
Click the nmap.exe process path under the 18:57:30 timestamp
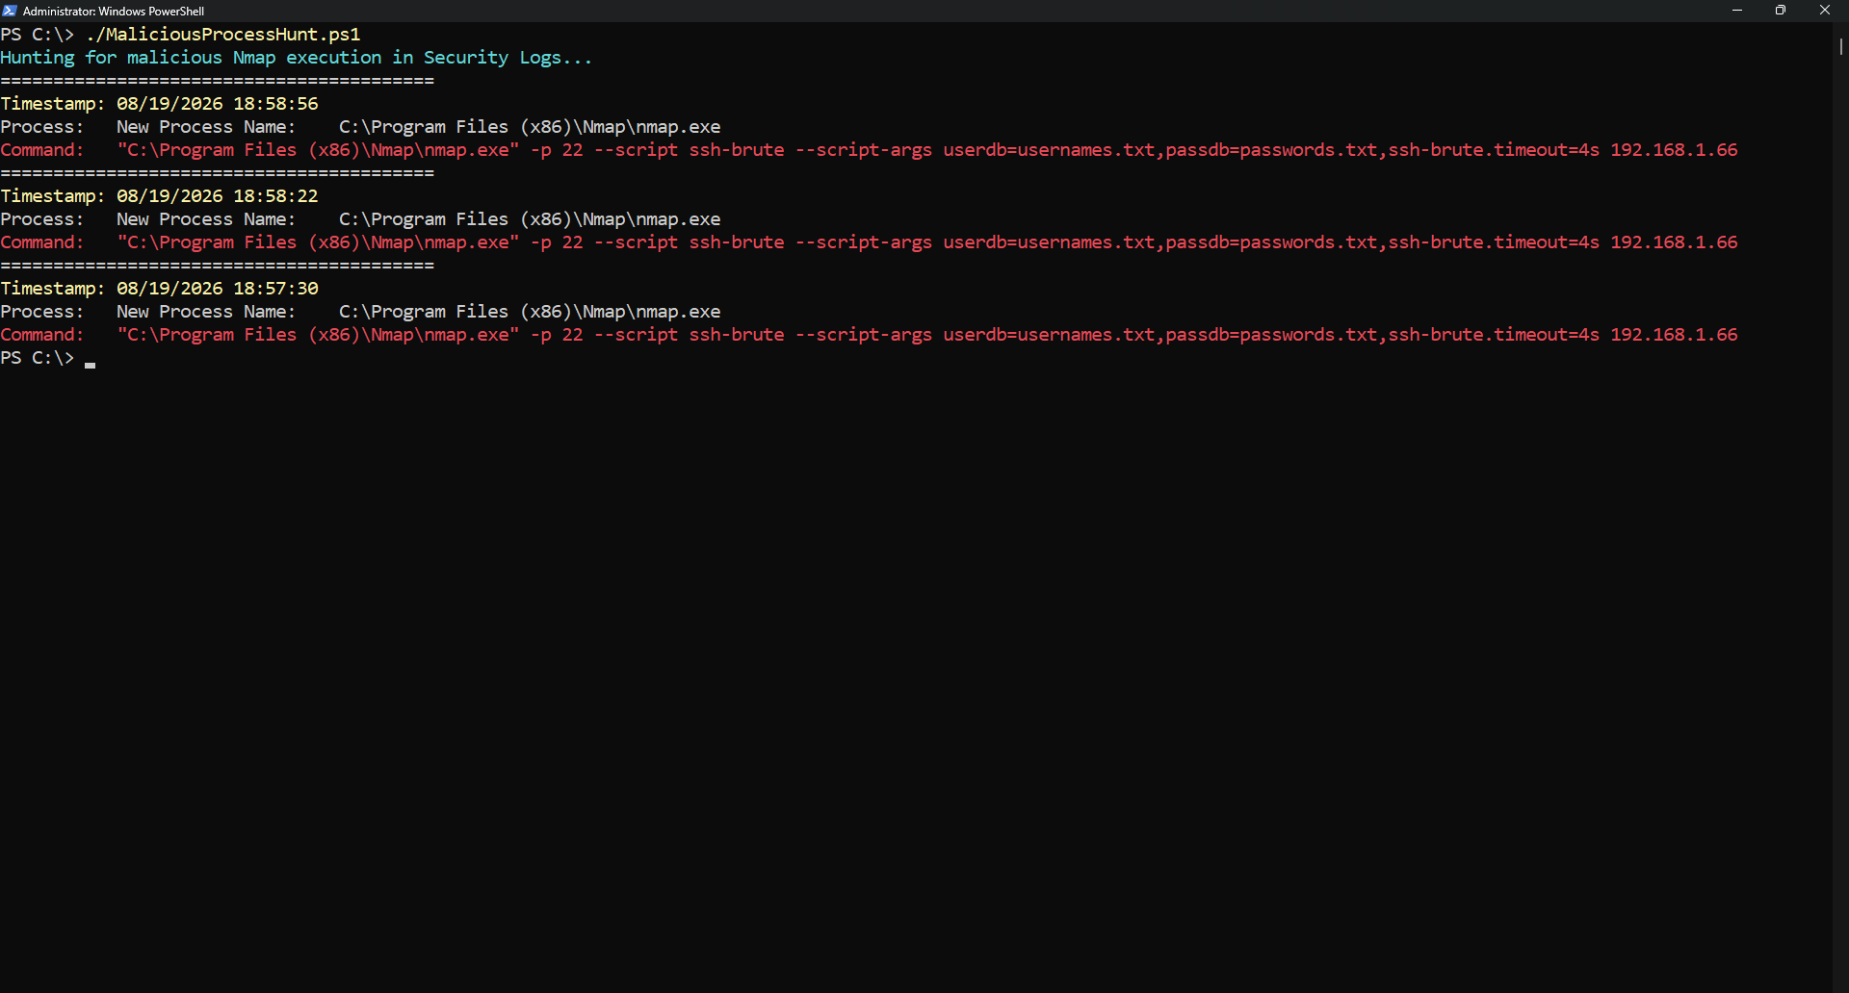(x=530, y=312)
